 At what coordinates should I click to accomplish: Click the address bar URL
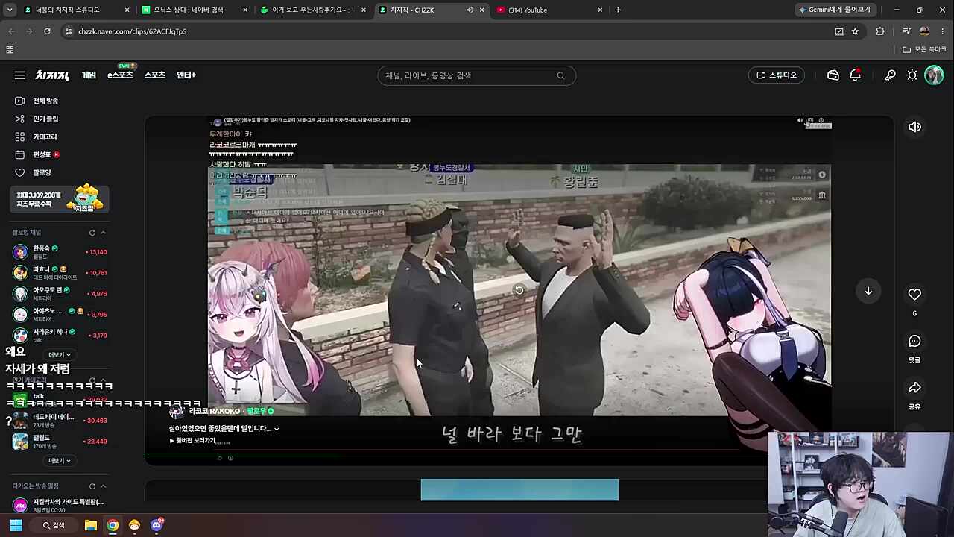point(133,31)
